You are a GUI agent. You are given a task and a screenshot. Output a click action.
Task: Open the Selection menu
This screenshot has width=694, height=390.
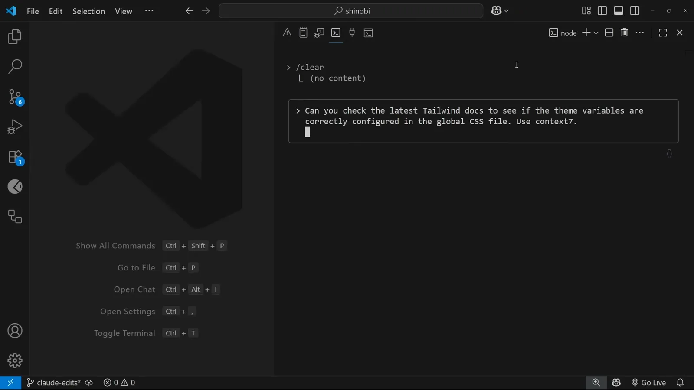click(x=88, y=11)
